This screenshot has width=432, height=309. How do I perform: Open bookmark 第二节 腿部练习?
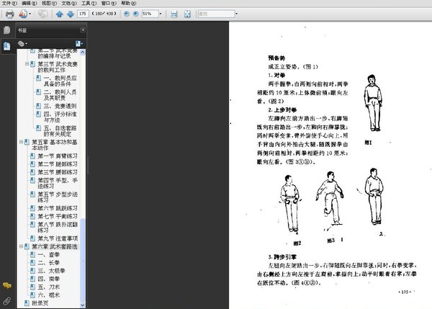tap(58, 164)
